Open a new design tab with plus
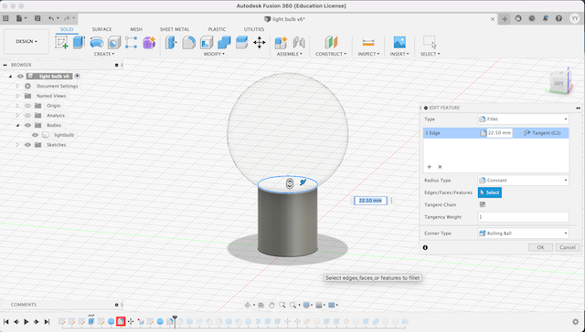The height and width of the screenshot is (332, 585). point(505,19)
